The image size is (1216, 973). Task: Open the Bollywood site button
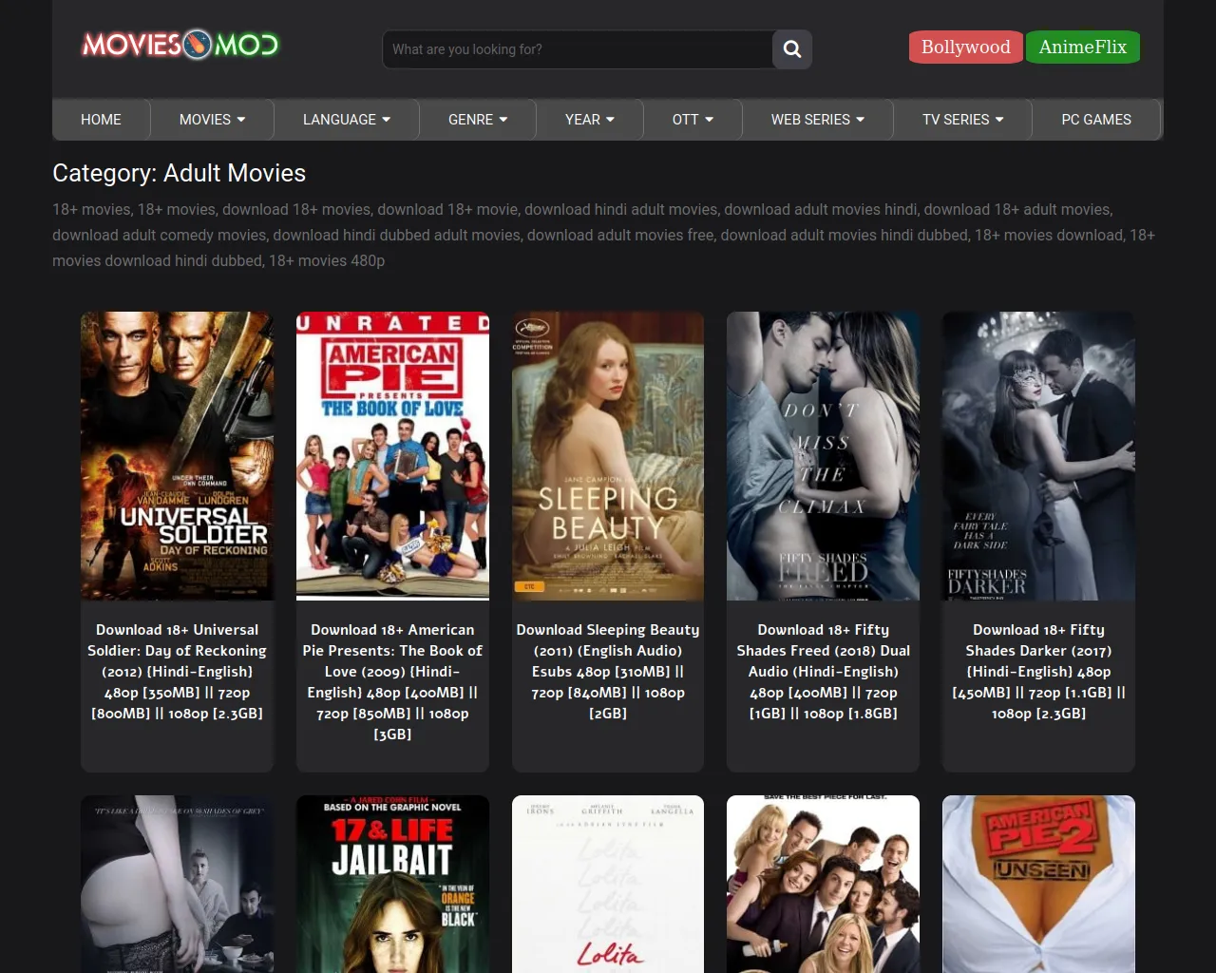pyautogui.click(x=966, y=48)
